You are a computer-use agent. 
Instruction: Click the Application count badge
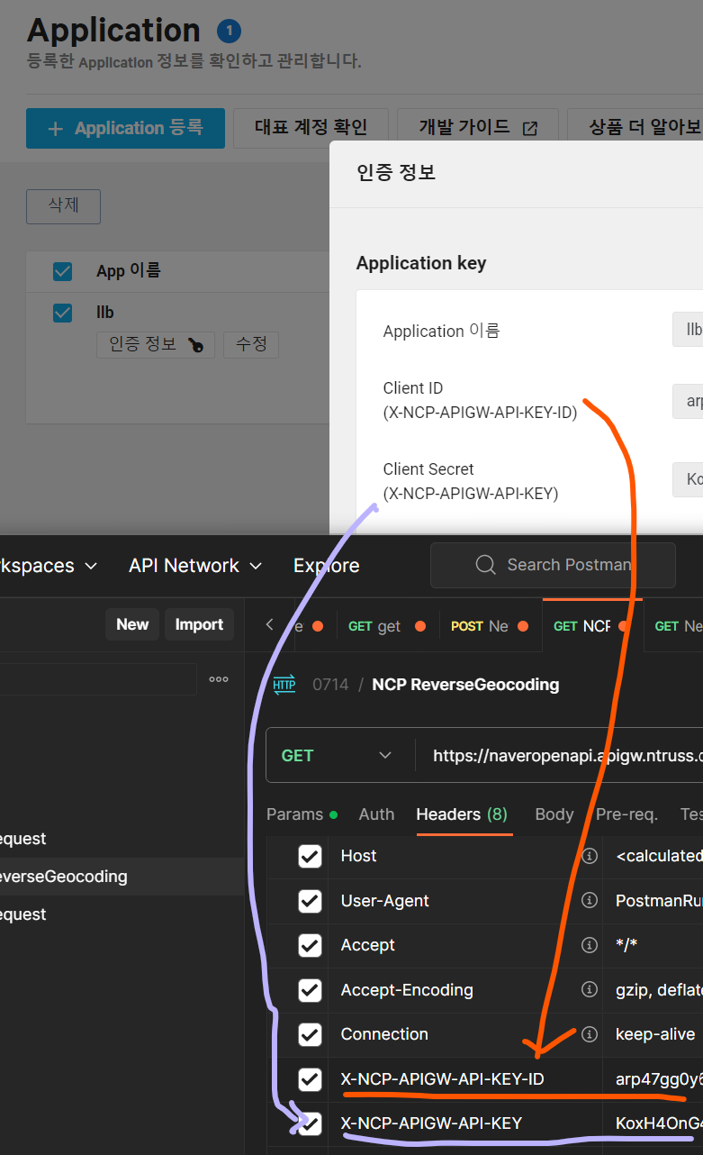[x=229, y=32]
